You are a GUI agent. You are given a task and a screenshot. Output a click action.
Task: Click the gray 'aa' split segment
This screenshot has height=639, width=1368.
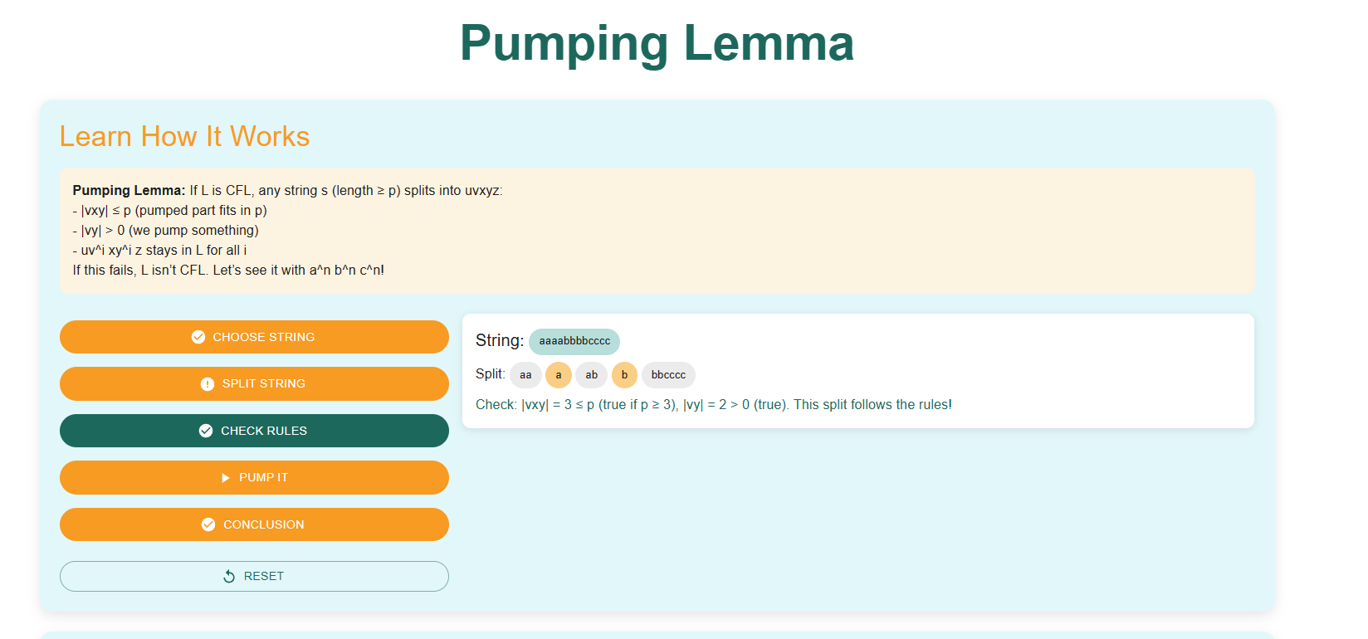tap(525, 375)
